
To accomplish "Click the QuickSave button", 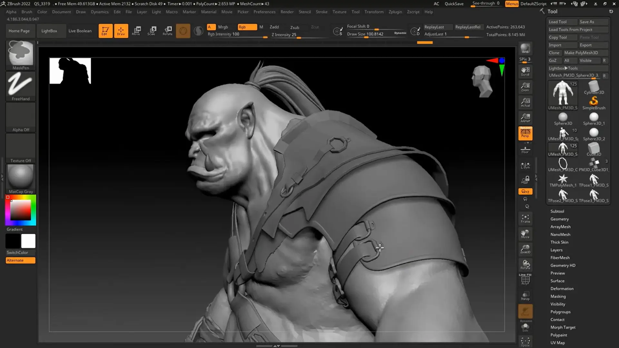I will point(454,4).
